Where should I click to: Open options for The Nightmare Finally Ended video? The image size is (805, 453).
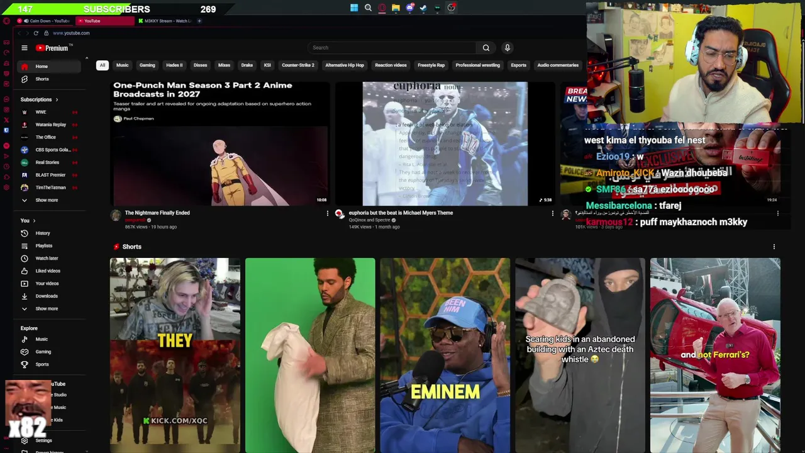327,213
